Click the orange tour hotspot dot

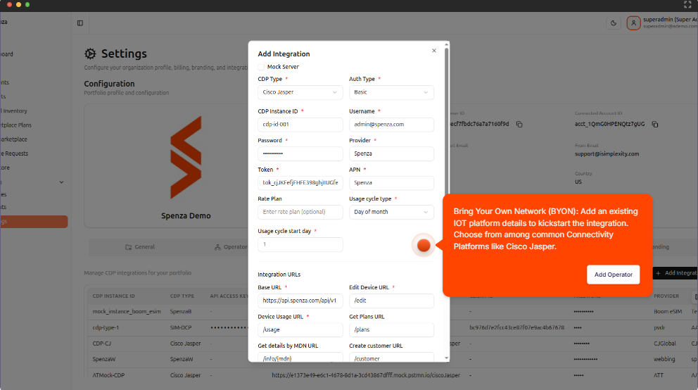coord(424,245)
